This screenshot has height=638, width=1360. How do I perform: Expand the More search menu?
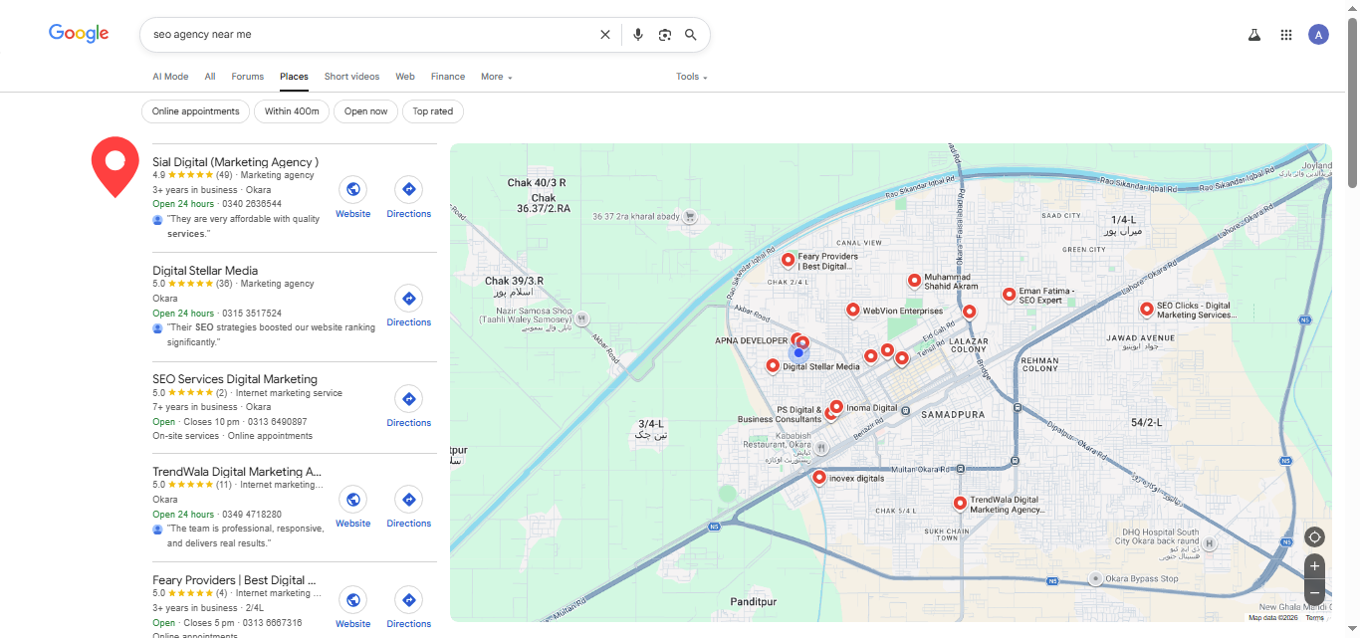496,77
